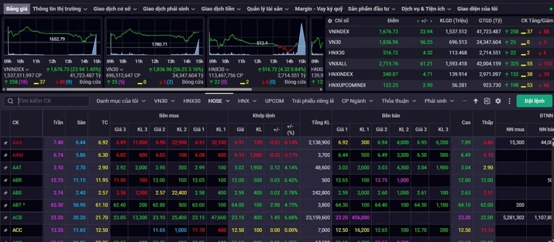This screenshot has width=554, height=242.
Task: Open the VN30 list dropdown tab
Action: (164, 101)
